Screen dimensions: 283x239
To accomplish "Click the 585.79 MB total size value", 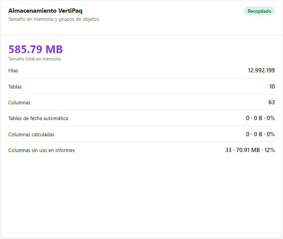I will click(x=36, y=49).
